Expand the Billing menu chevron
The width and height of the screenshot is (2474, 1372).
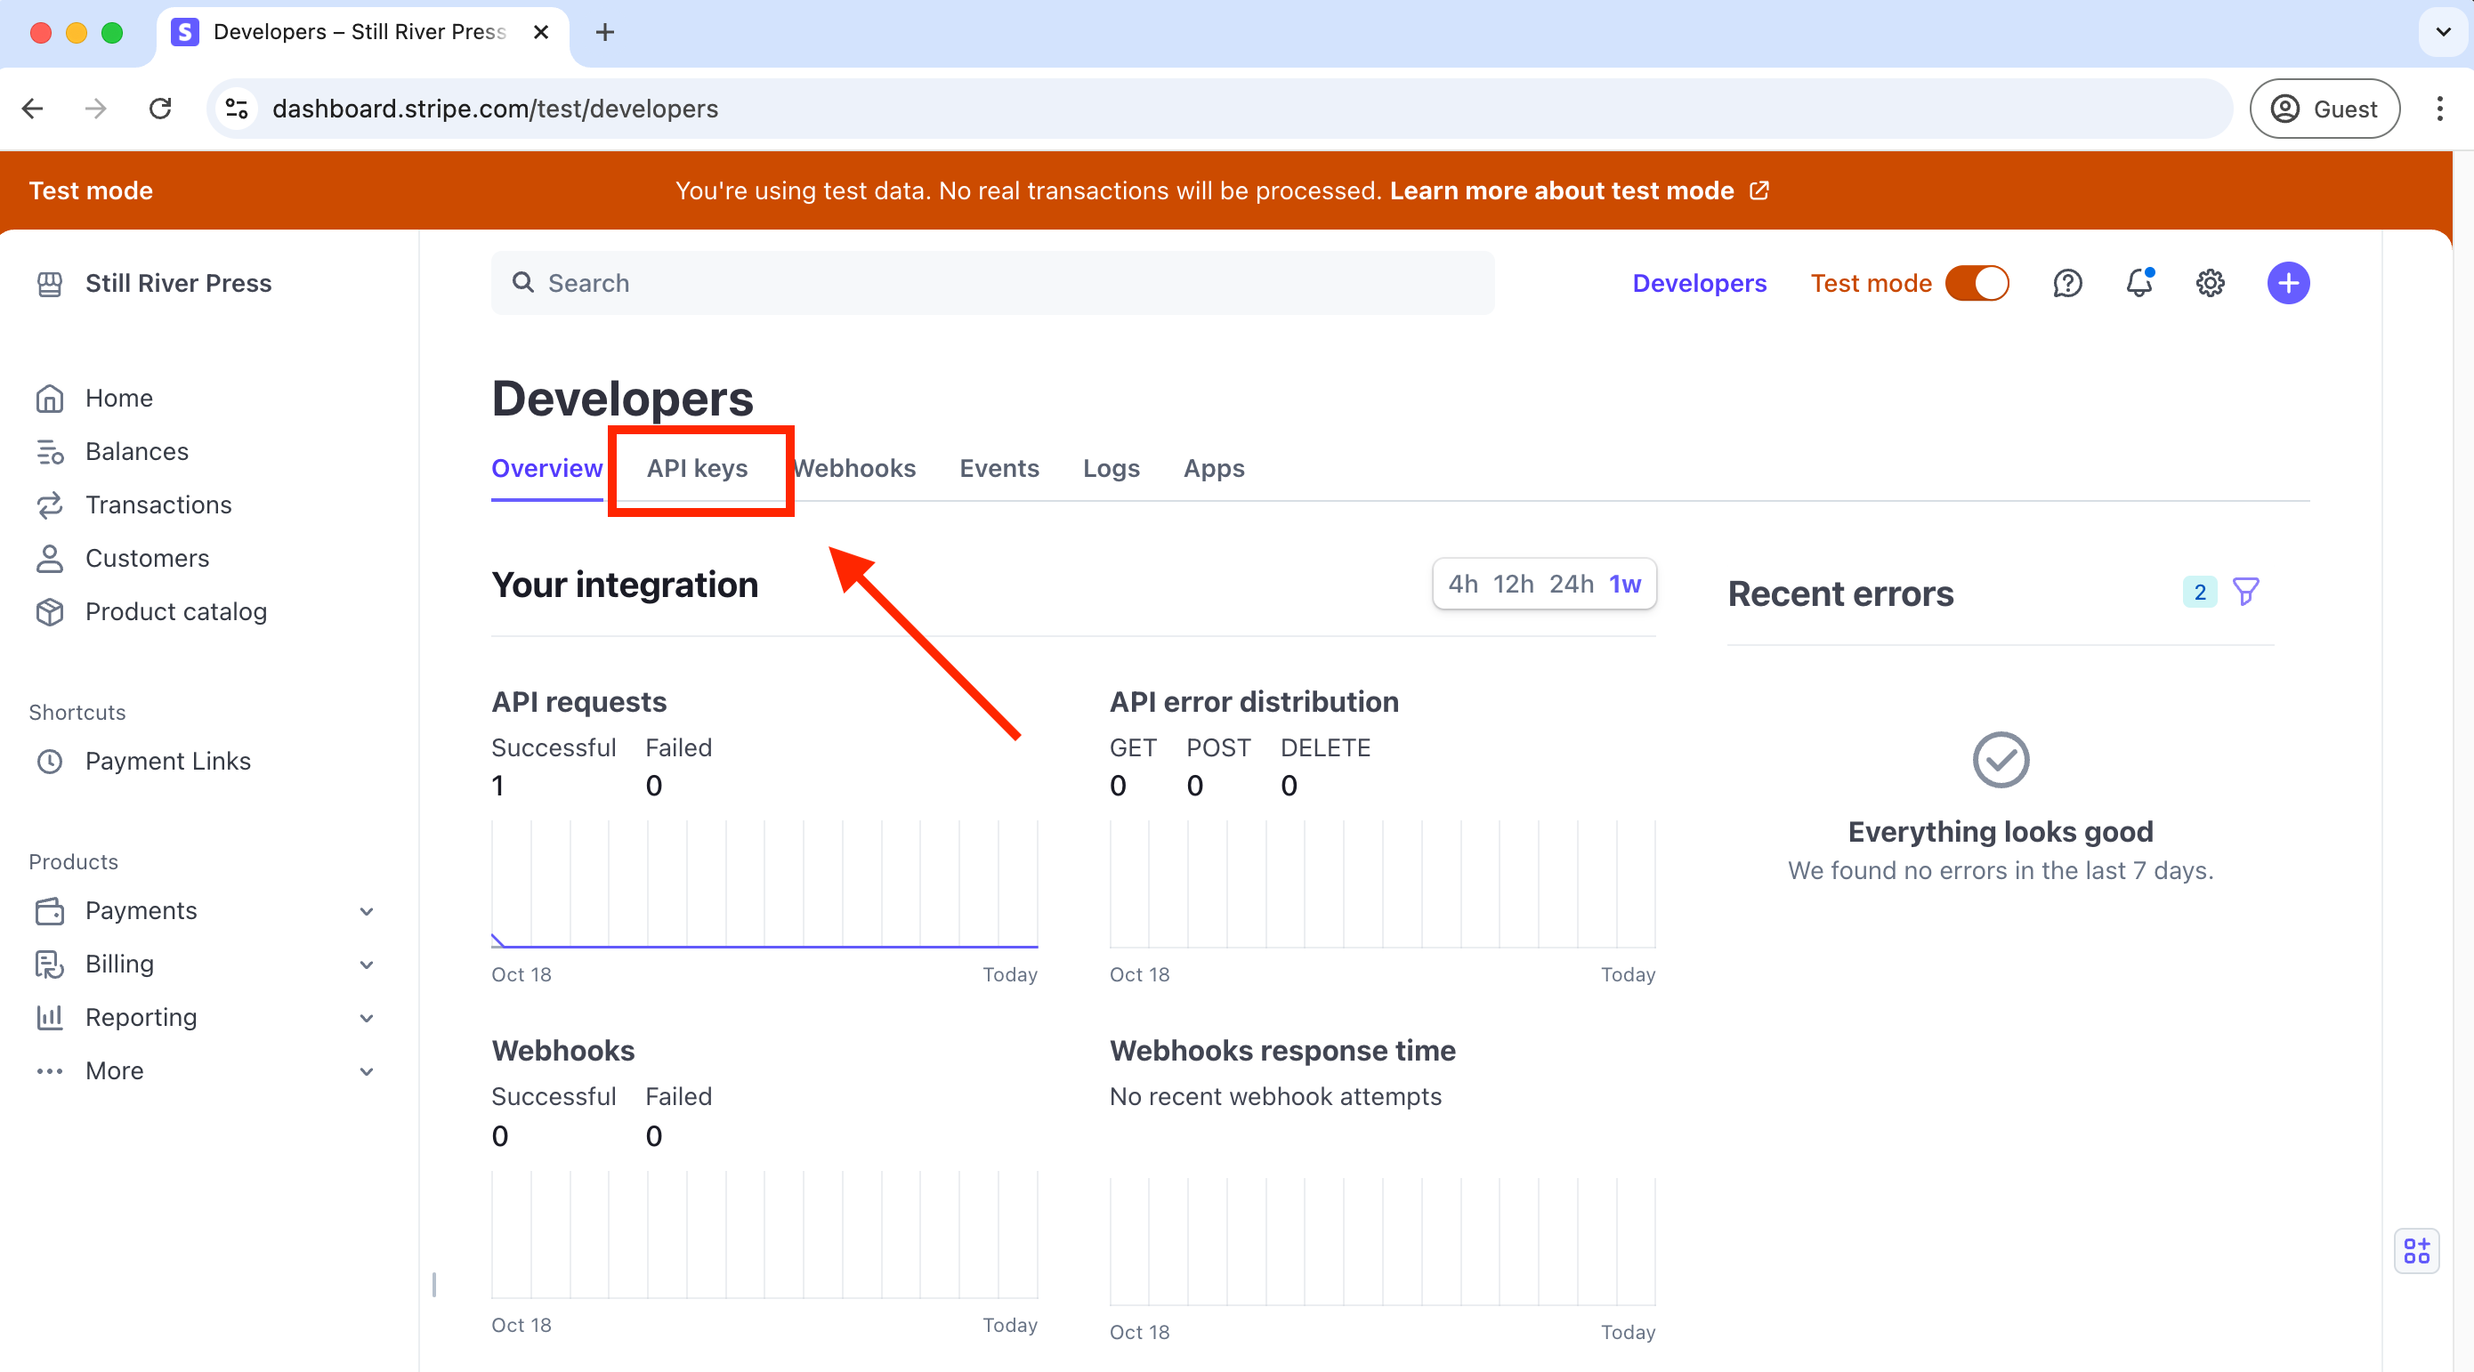366,964
